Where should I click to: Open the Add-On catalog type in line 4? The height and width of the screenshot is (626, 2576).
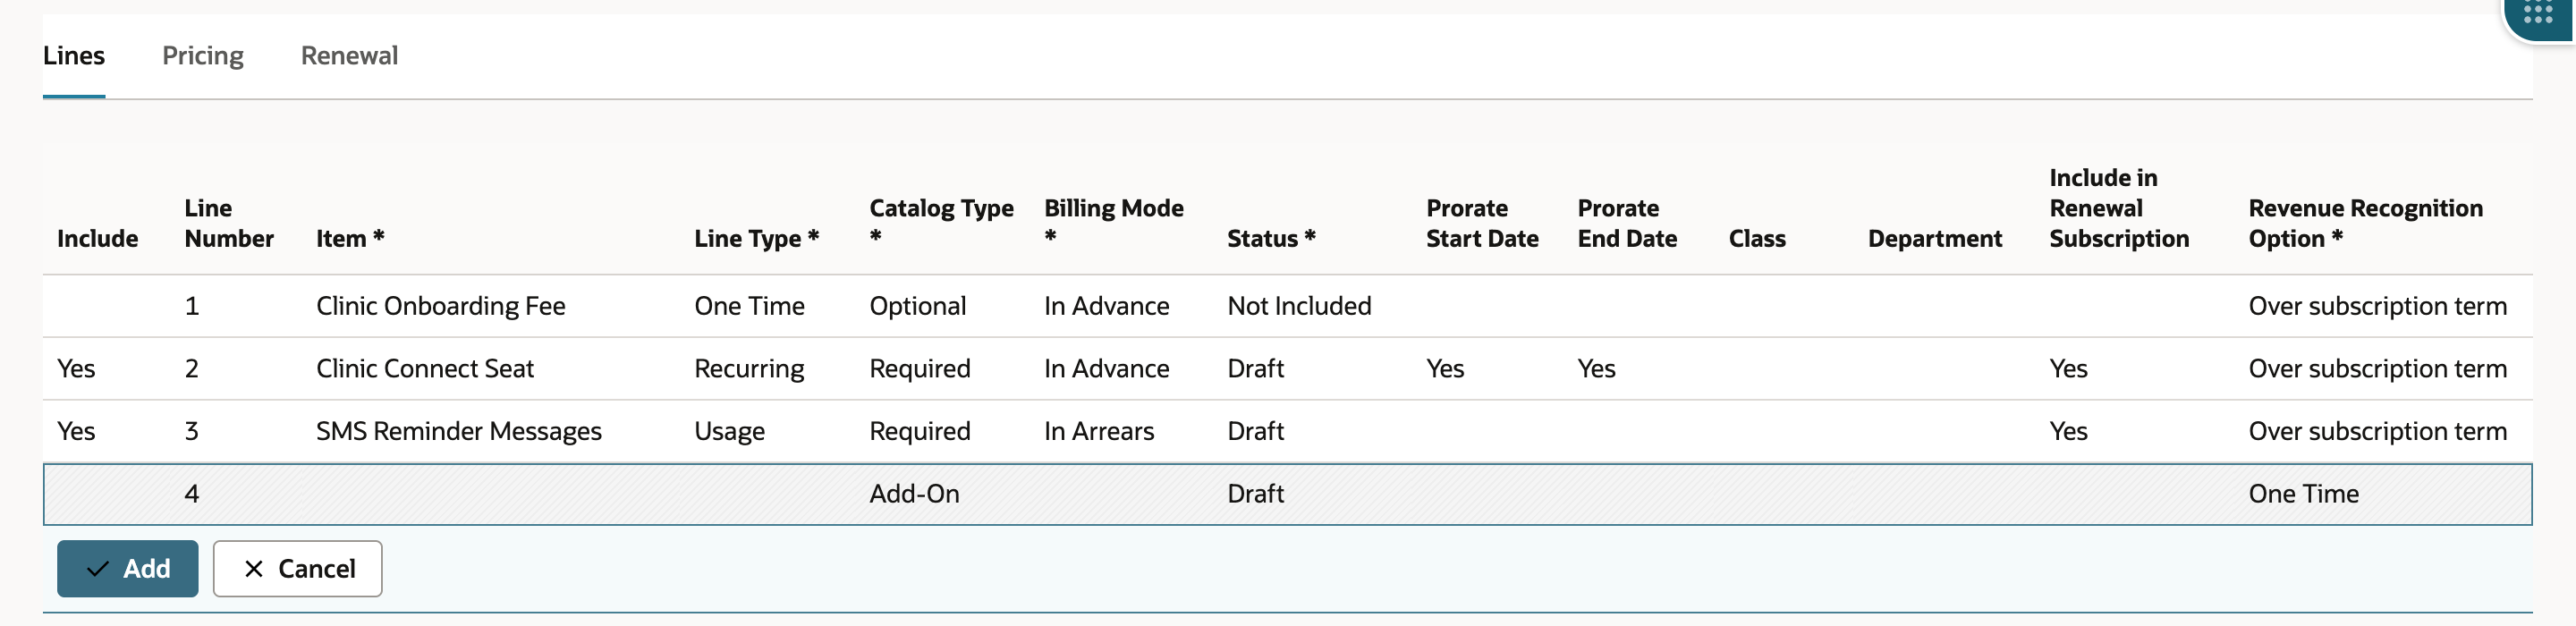[x=914, y=494]
